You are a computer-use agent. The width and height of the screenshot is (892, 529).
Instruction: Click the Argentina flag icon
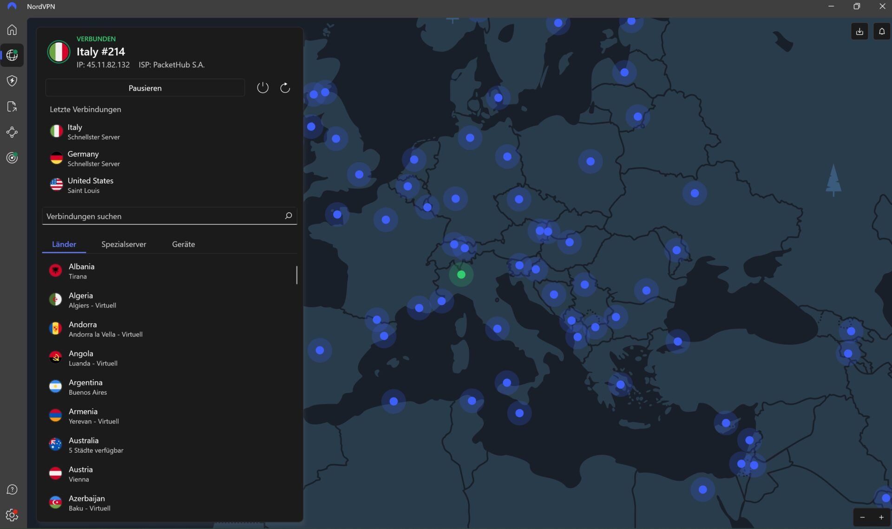point(55,386)
